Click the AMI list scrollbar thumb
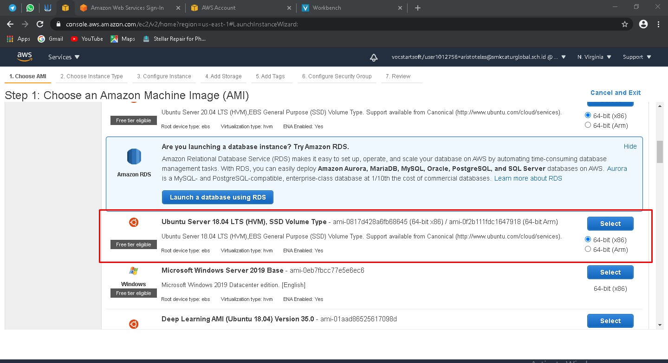 pos(660,152)
